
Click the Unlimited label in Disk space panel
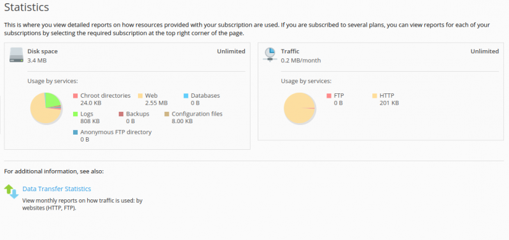point(231,51)
